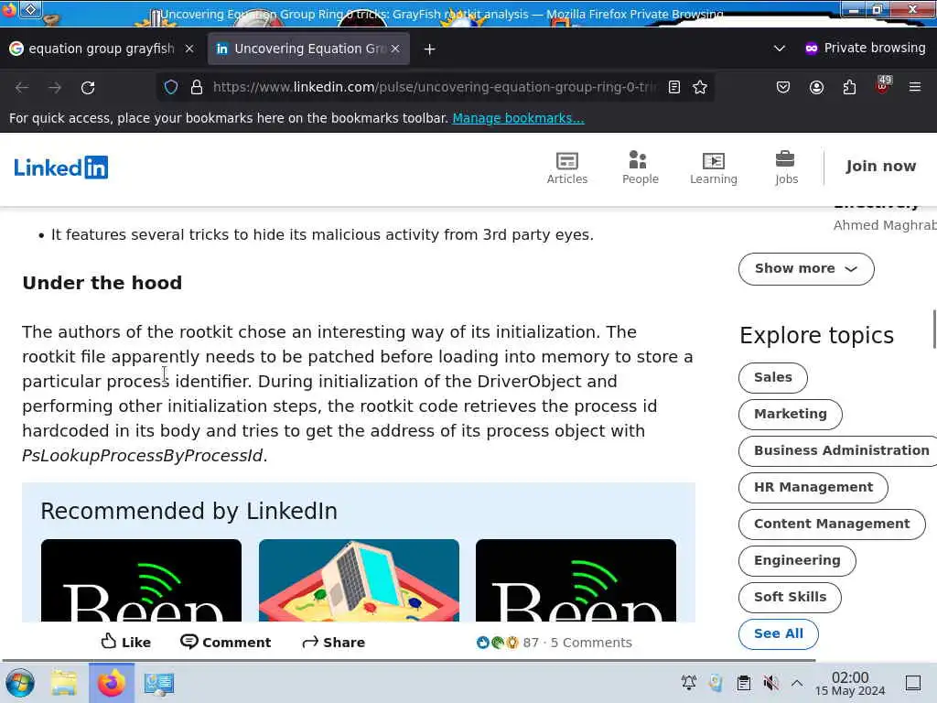
Task: Close the Uncovering Equation Group tab
Action: pos(395,49)
